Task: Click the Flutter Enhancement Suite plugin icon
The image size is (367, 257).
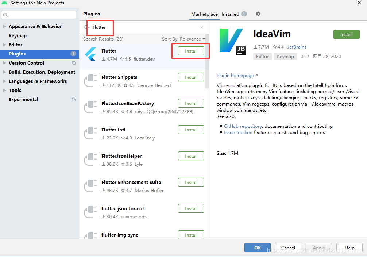Action: tap(90, 185)
